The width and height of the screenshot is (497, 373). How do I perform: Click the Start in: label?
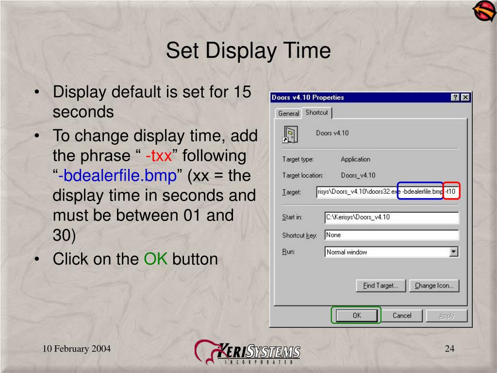pyautogui.click(x=292, y=217)
